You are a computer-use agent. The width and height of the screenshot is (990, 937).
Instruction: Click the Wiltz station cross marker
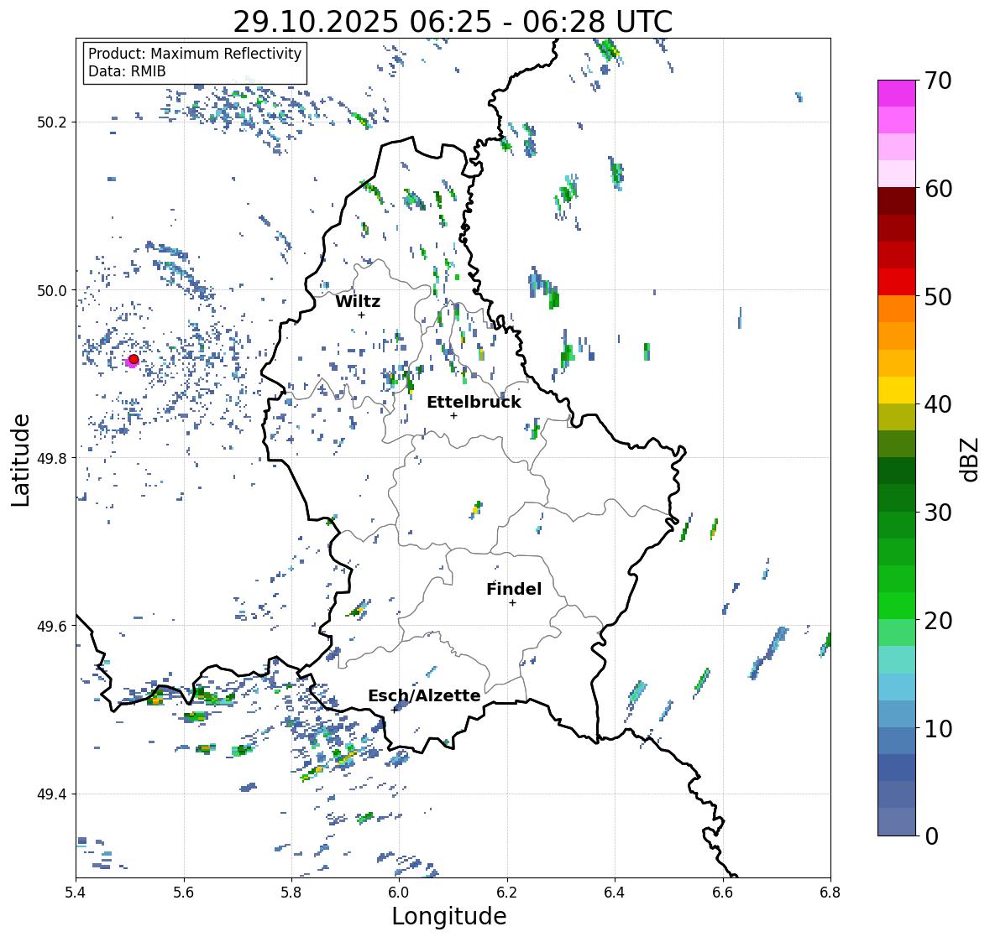(x=361, y=315)
